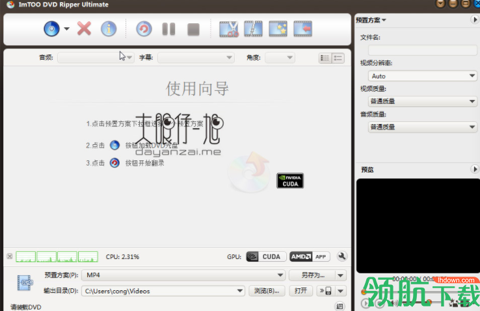This screenshot has width=480, height=311.
Task: Click the pause button in toolbar
Action: tap(168, 29)
